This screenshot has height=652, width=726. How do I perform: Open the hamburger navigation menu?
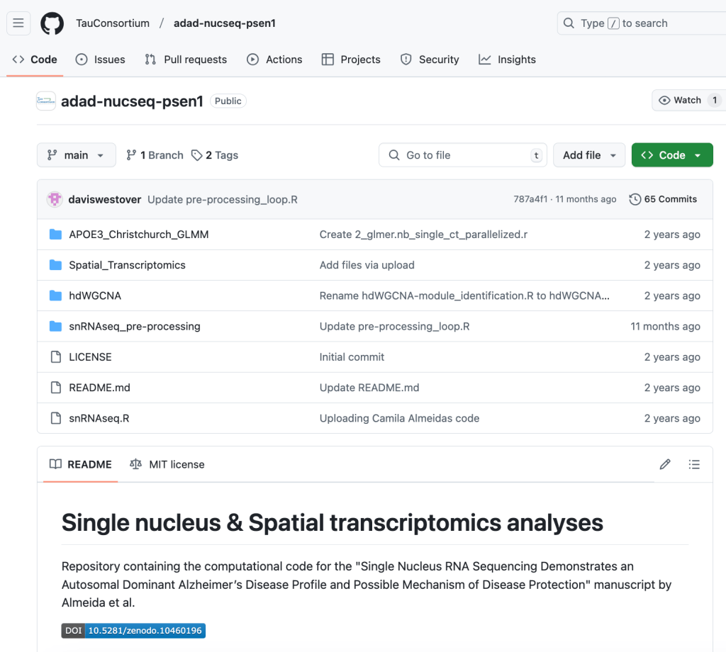tap(18, 23)
